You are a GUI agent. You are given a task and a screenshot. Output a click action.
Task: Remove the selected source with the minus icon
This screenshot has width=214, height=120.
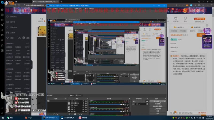72,114
